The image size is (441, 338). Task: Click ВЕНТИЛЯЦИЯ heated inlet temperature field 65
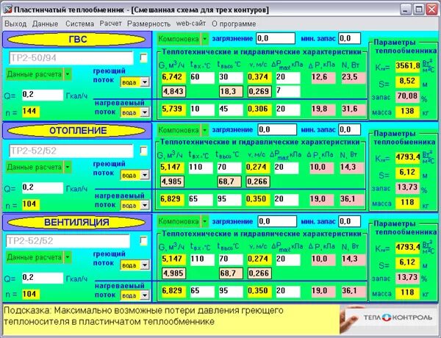click(x=202, y=291)
